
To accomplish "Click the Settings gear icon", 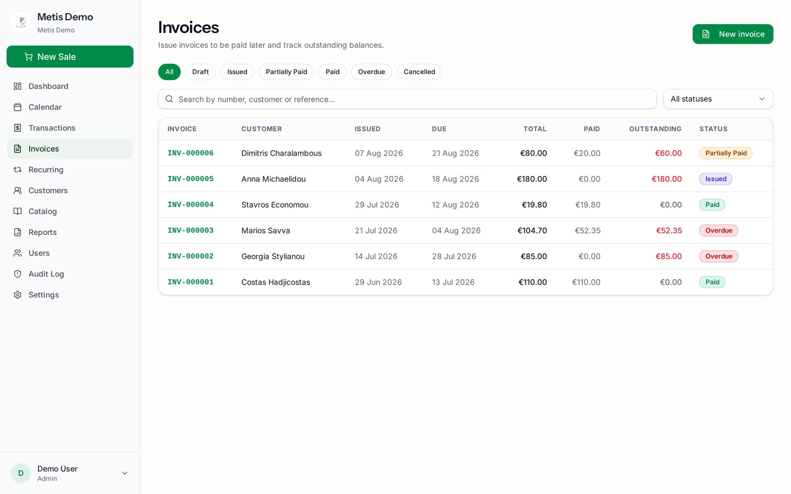I will click(18, 295).
